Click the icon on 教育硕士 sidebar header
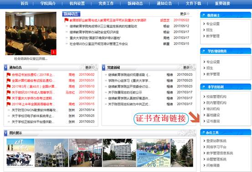This screenshot has height=172, width=252. pyautogui.click(x=203, y=16)
